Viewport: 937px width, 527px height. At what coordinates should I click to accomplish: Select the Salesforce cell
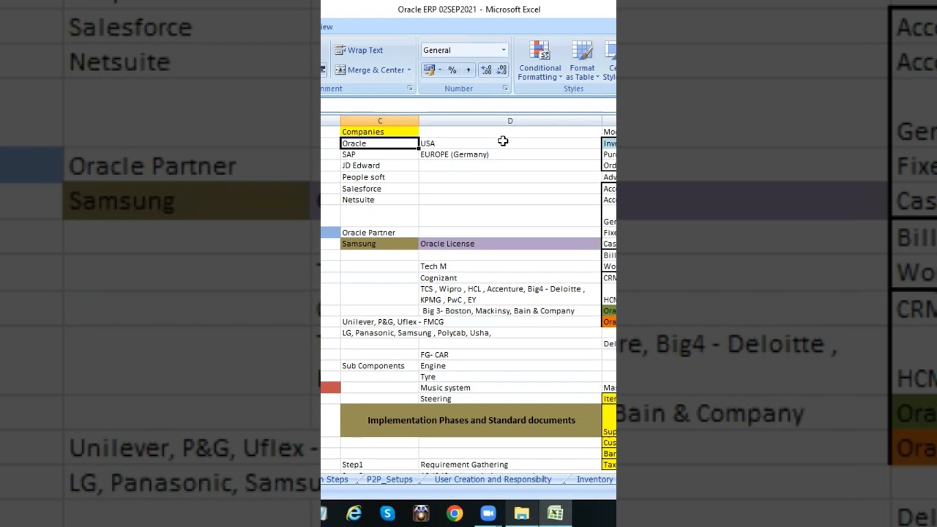pos(379,189)
